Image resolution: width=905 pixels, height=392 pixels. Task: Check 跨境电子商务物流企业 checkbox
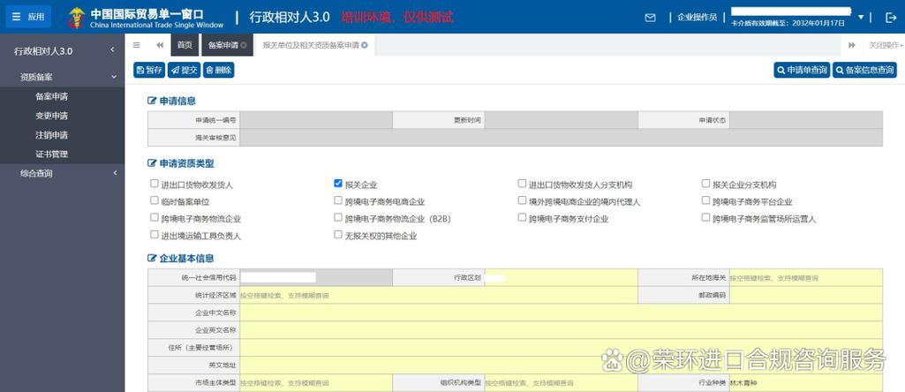155,218
